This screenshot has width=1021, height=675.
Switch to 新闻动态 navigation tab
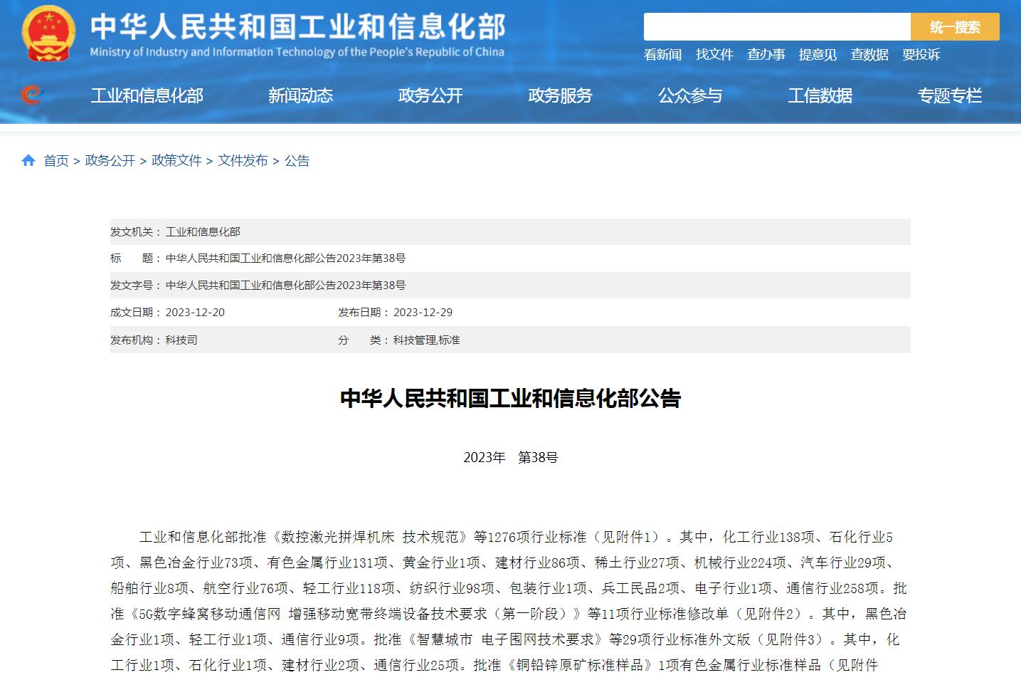[x=300, y=95]
